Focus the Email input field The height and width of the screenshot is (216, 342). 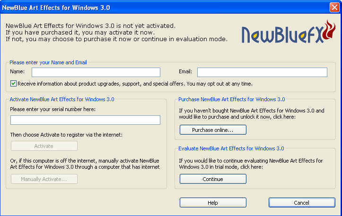pyautogui.click(x=262, y=72)
